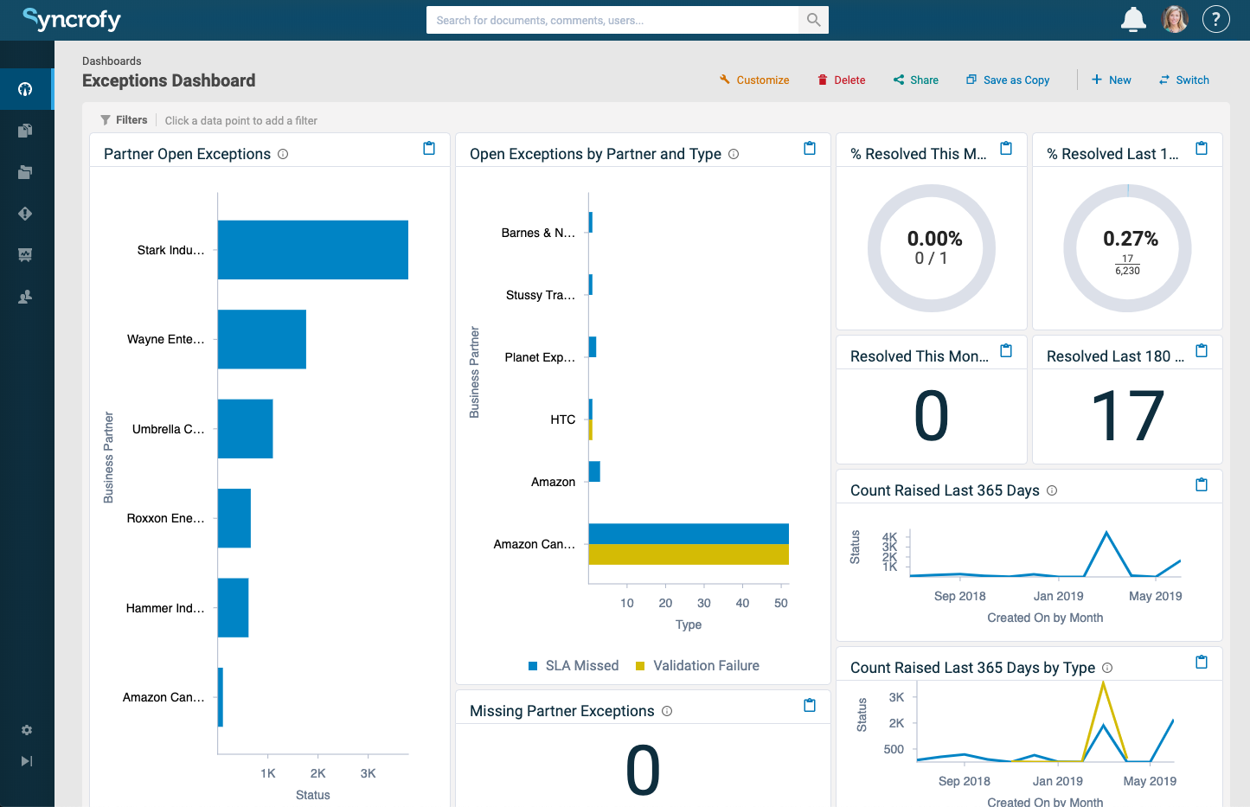Open the monitoring panel icon in the sidebar

tap(26, 254)
